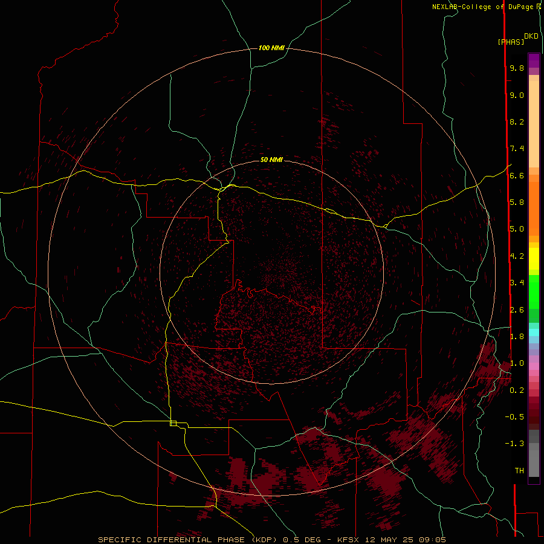This screenshot has height=544, width=544.
Task: Click the -0.5 legend value
Action: (x=514, y=417)
